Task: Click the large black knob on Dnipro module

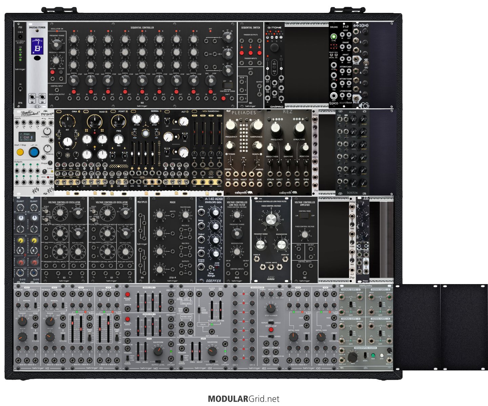Action: pos(275,47)
